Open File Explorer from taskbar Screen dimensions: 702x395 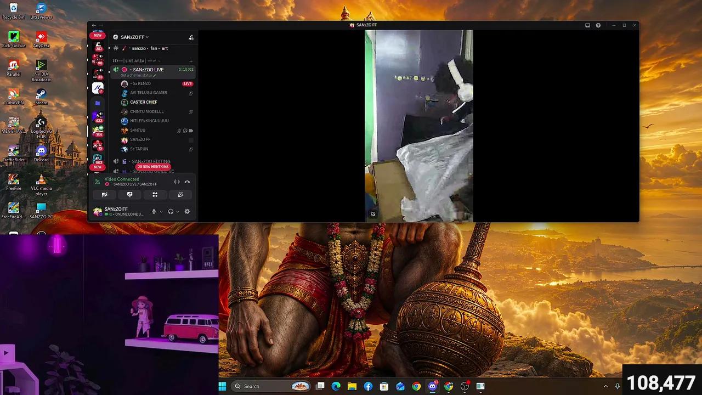click(x=352, y=386)
